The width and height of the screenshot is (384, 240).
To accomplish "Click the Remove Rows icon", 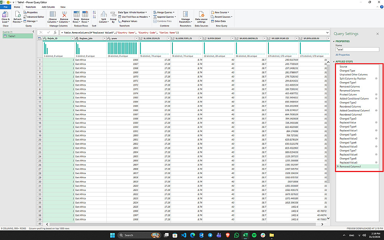I will click(x=85, y=14).
